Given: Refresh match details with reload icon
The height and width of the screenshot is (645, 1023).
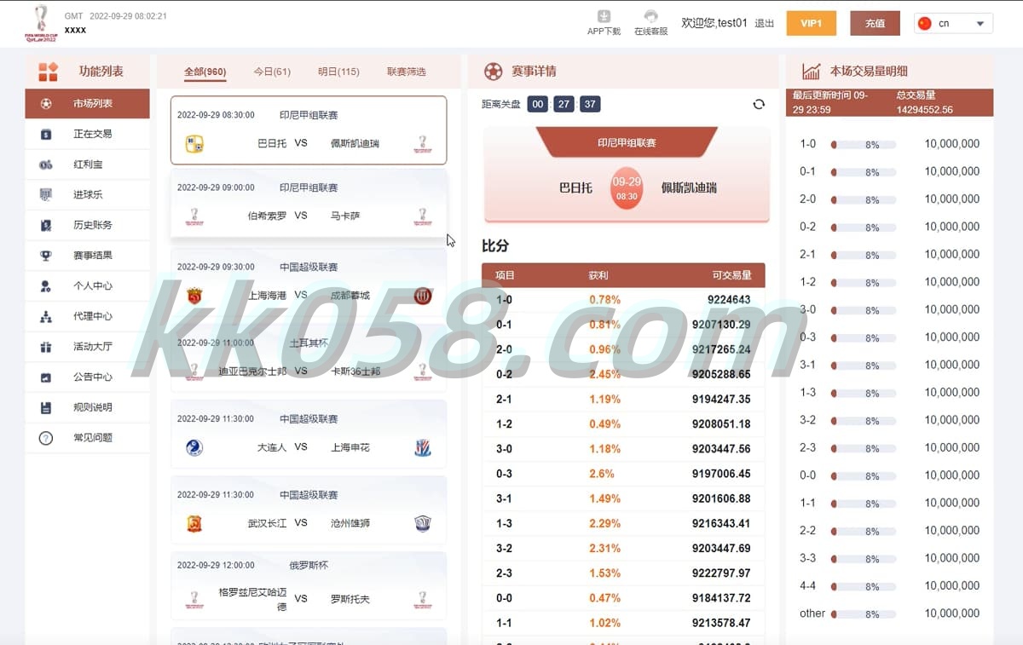Looking at the screenshot, I should coord(759,104).
